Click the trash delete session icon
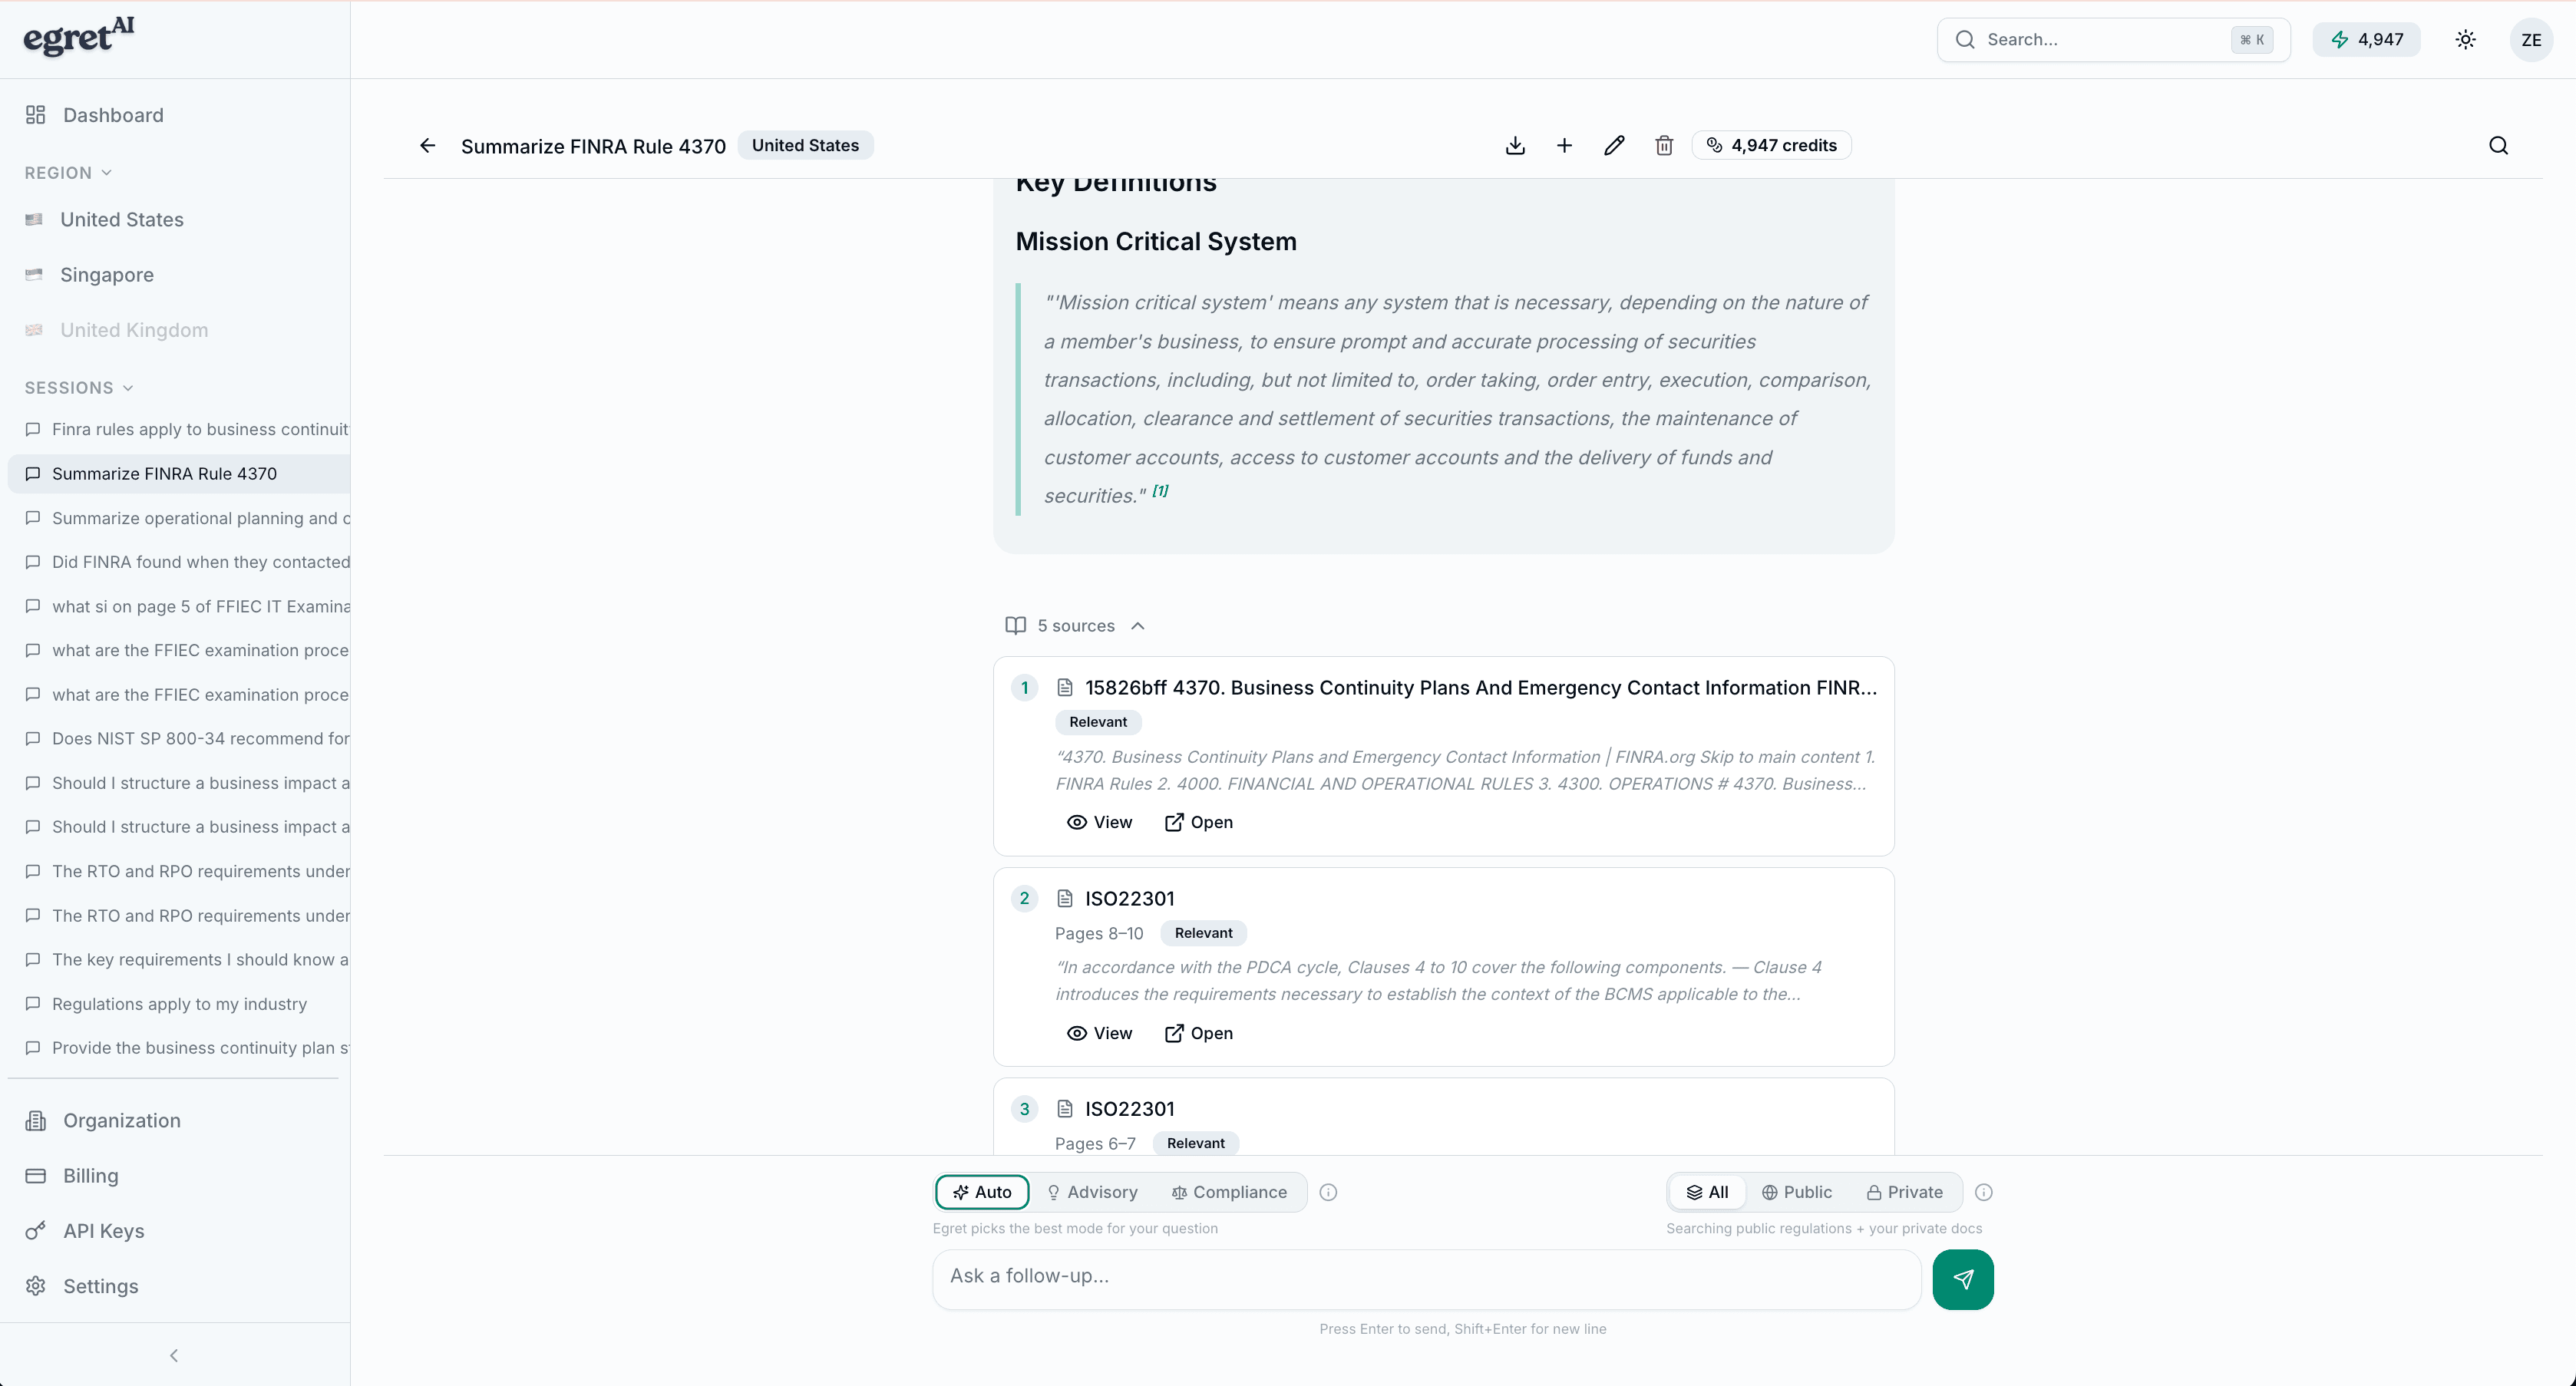The height and width of the screenshot is (1386, 2576). [1664, 146]
